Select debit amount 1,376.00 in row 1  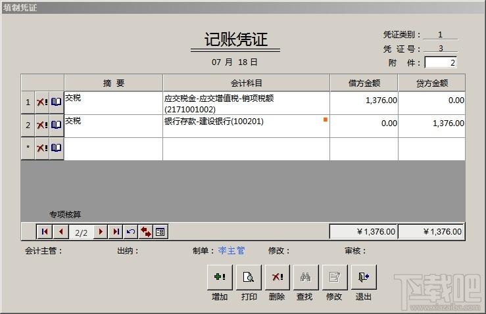click(x=364, y=102)
